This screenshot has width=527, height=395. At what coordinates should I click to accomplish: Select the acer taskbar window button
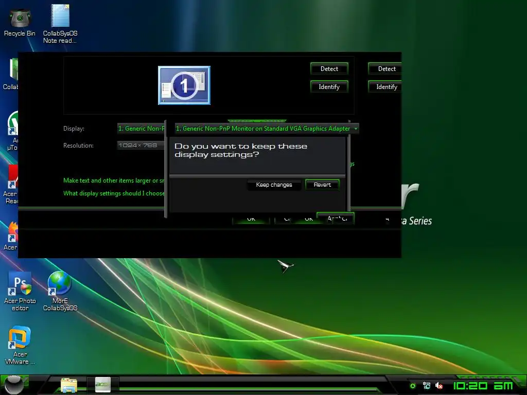(103, 385)
